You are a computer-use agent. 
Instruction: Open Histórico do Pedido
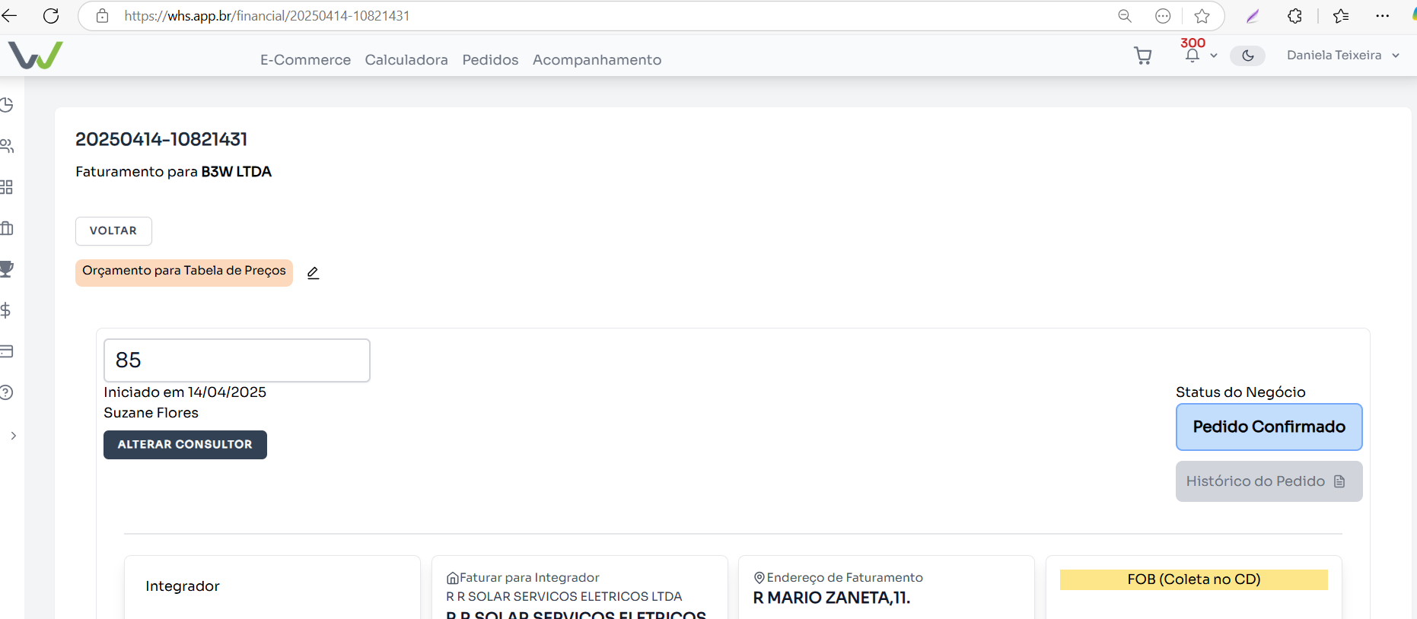[x=1268, y=481]
